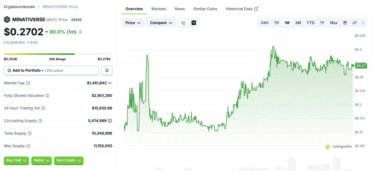Click the #2648 rank badge
The image size is (372, 171).
click(x=76, y=20)
